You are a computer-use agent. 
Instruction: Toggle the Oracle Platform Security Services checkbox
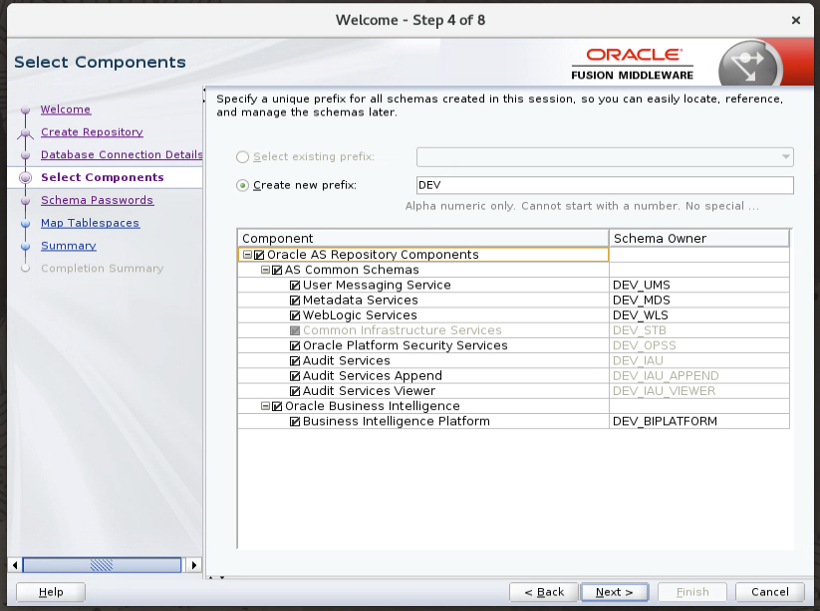pyautogui.click(x=295, y=345)
